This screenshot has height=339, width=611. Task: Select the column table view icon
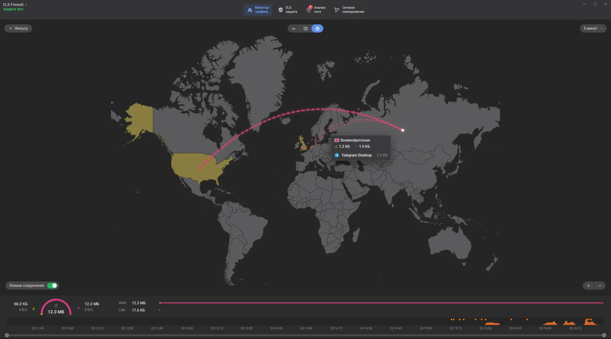[x=305, y=29]
